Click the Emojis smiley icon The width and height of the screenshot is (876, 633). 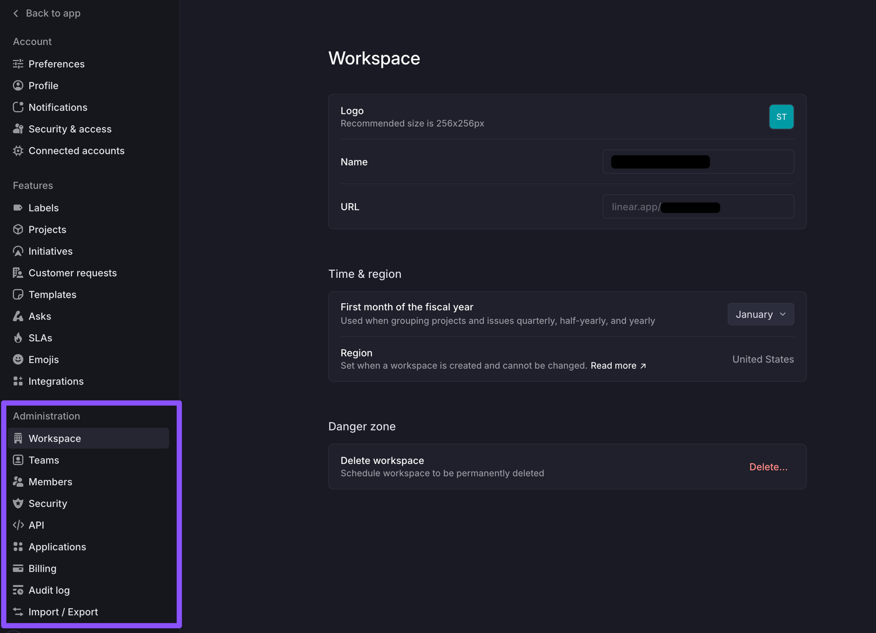(x=18, y=360)
